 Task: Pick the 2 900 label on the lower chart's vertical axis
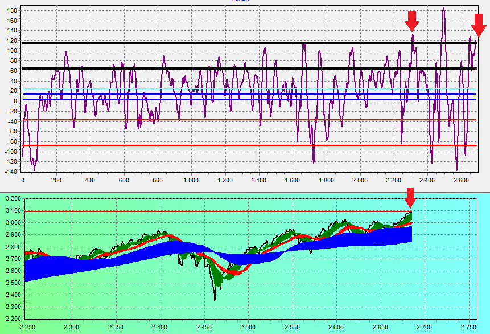(14, 235)
